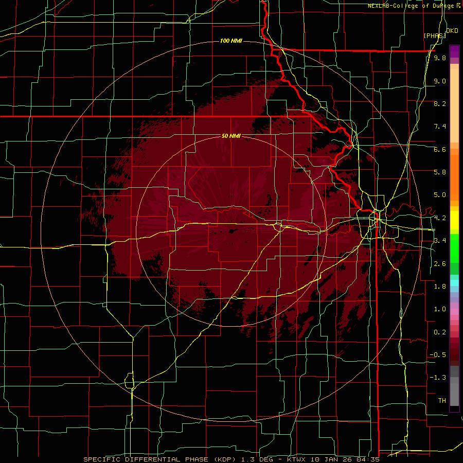Image resolution: width=463 pixels, height=463 pixels.
Task: Click the -0.5 color scale value
Action: (x=438, y=355)
